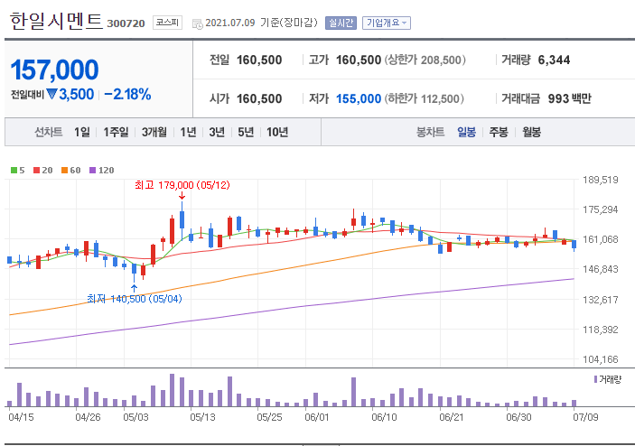Click the purple 120-day average legend swatch
The image size is (635, 446).
[x=93, y=171]
